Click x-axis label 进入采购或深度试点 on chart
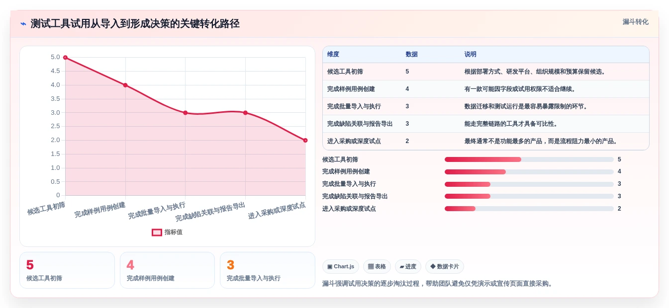This screenshot has height=308, width=669. 277,211
